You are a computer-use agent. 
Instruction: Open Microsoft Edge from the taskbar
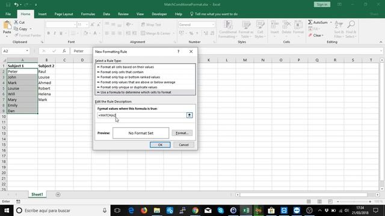tap(131, 211)
